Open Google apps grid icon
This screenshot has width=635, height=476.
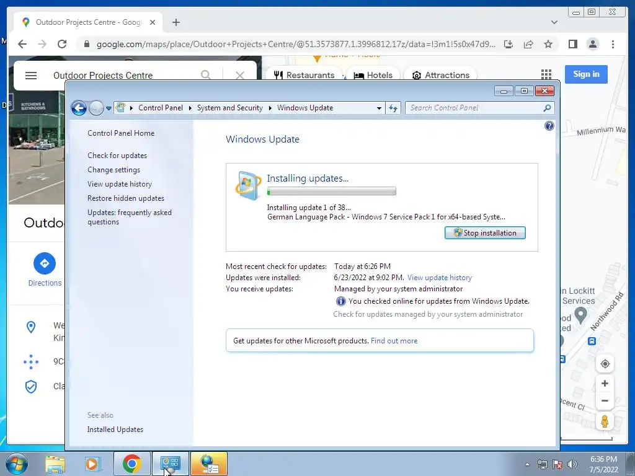[546, 74]
